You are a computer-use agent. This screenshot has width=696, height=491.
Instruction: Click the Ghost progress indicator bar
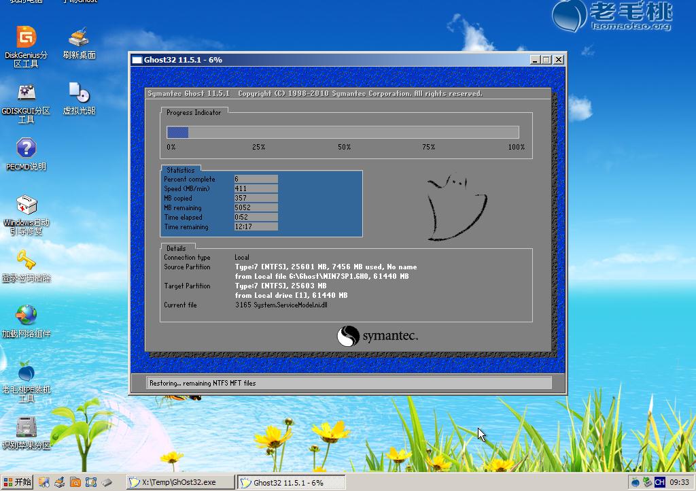[343, 133]
